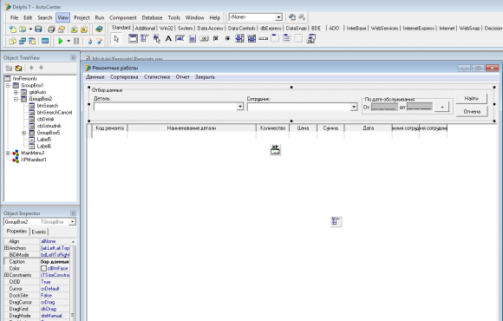Click the Pause program toolbar icon
Image resolution: width=503 pixels, height=321 pixels.
click(x=76, y=41)
